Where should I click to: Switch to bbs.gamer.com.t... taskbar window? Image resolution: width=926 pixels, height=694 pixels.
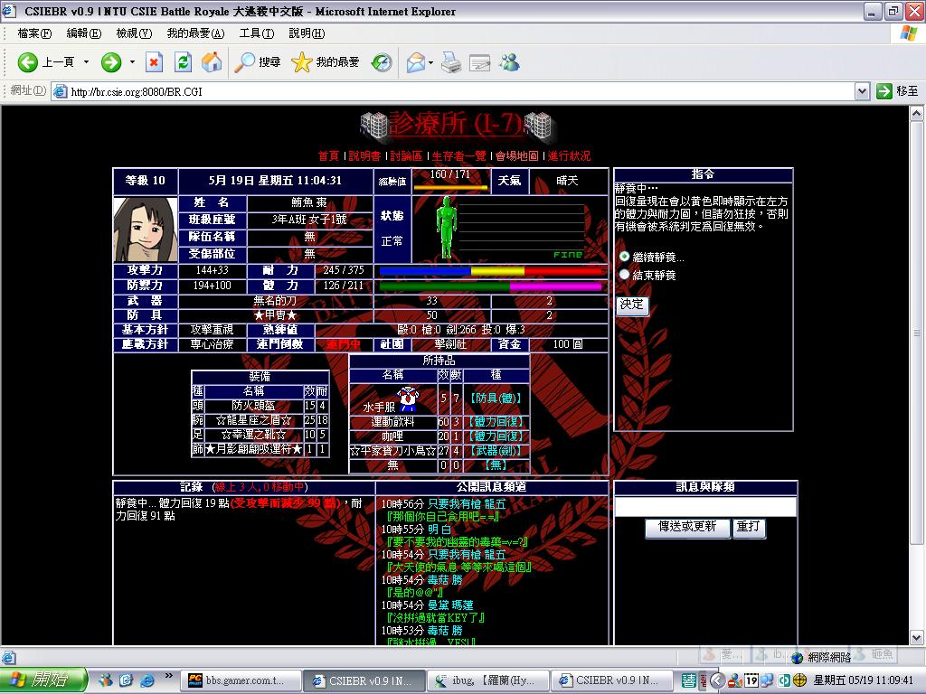239,680
